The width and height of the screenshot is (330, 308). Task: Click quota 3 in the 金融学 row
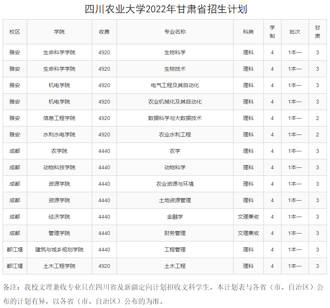tap(318, 217)
